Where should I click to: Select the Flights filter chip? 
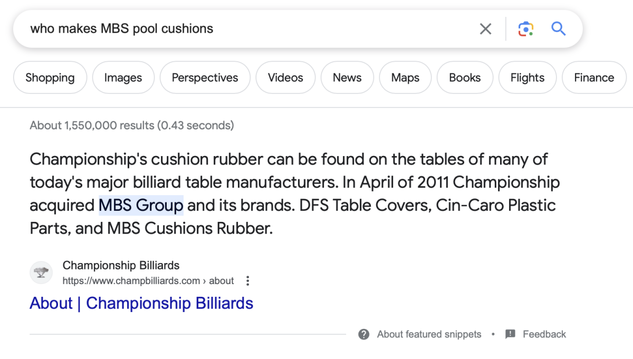pyautogui.click(x=527, y=77)
